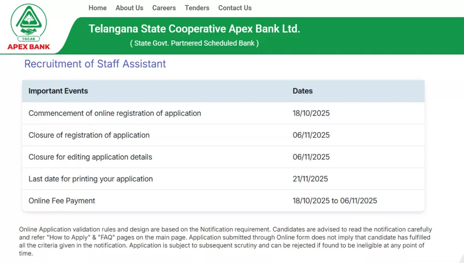464x263 pixels.
Task: Select the Commencement of online registration row label
Action: [x=115, y=113]
